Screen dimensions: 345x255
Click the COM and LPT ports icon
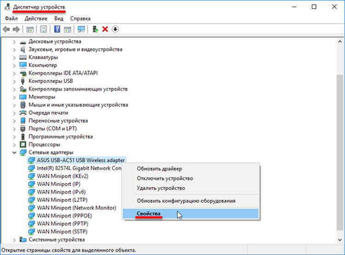pyautogui.click(x=23, y=129)
